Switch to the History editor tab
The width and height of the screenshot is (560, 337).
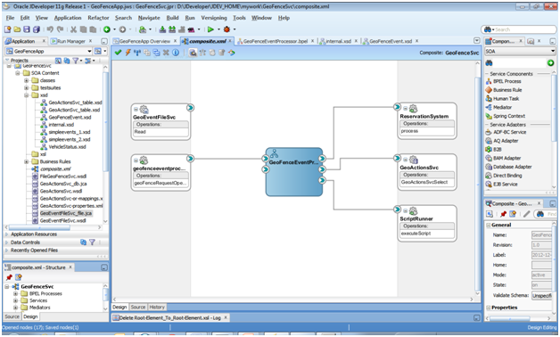click(157, 307)
